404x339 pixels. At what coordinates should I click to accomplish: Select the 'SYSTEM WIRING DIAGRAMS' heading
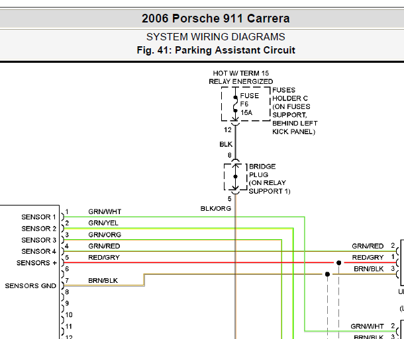[x=216, y=37]
